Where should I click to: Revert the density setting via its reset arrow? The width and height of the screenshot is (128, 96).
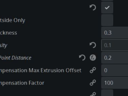coord(93,45)
